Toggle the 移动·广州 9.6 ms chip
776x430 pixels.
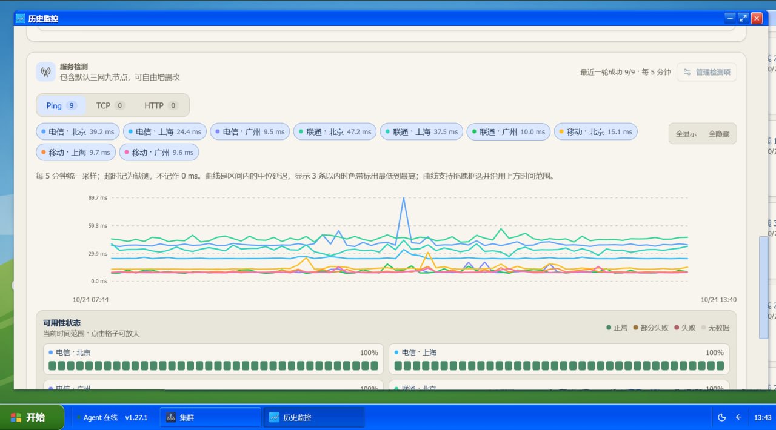click(x=159, y=152)
